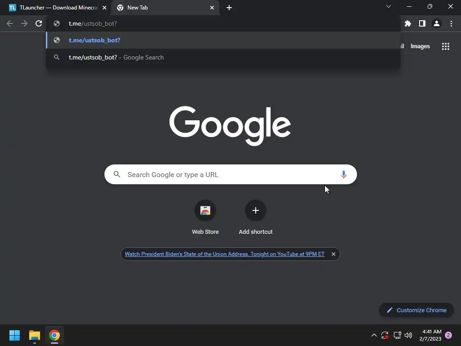Image resolution: width=461 pixels, height=346 pixels.
Task: Click the browser back arrow
Action: pyautogui.click(x=10, y=23)
